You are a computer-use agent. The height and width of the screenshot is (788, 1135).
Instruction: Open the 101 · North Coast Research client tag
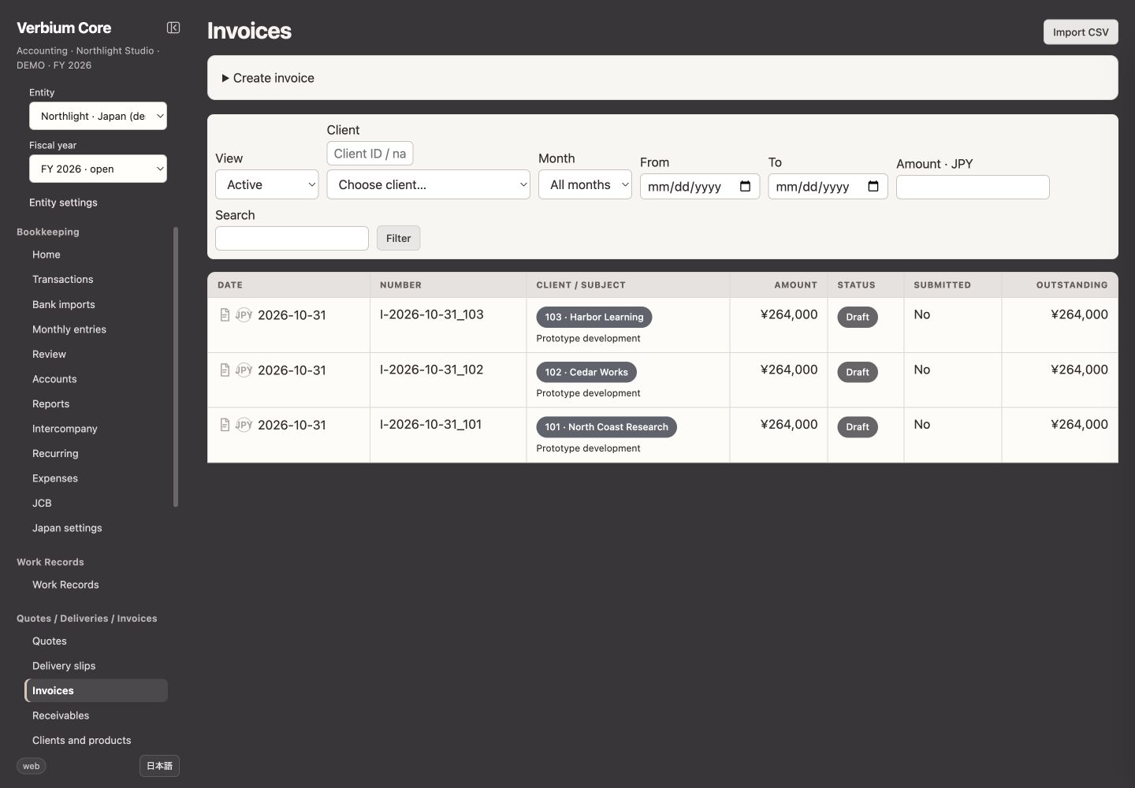[606, 427]
